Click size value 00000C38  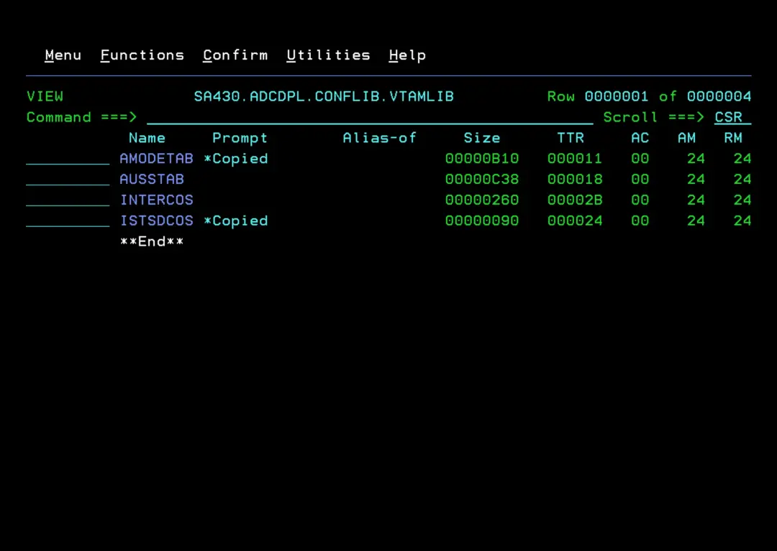click(482, 180)
